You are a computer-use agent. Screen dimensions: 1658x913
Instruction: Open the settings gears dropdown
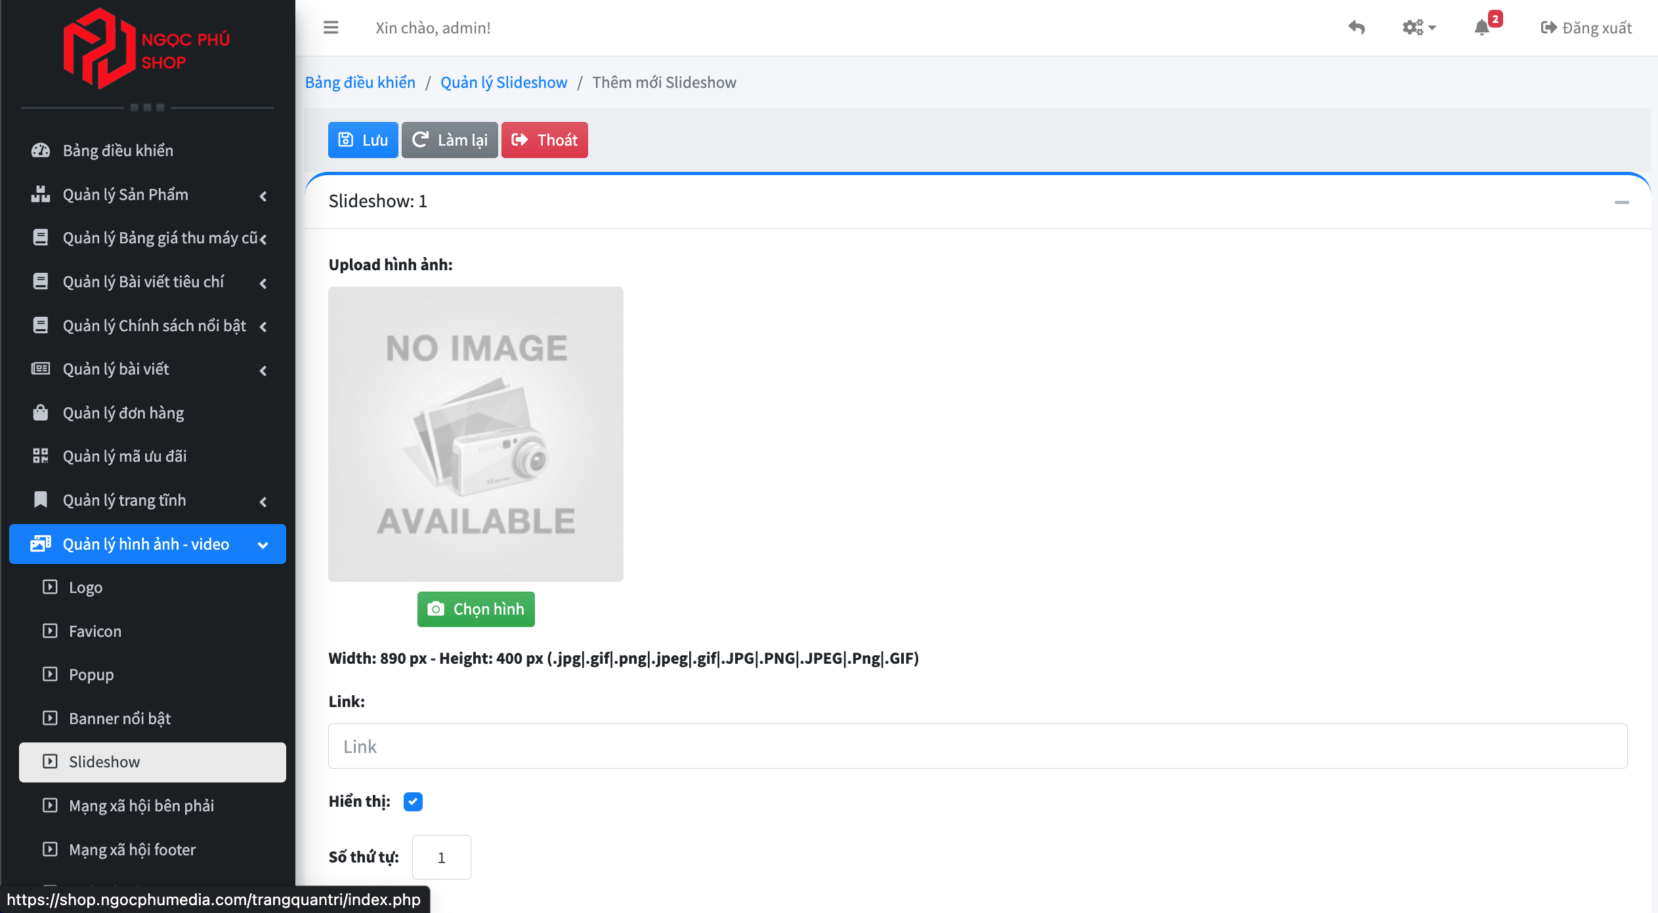click(x=1418, y=28)
